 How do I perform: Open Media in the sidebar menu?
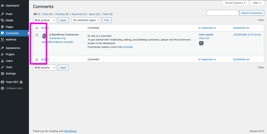click(9, 20)
